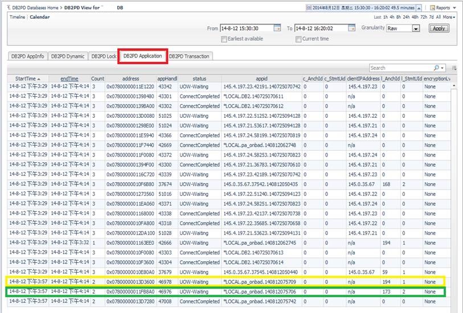This screenshot has height=313, width=463.
Task: Expand the More time ranges menu
Action: click(x=449, y=17)
